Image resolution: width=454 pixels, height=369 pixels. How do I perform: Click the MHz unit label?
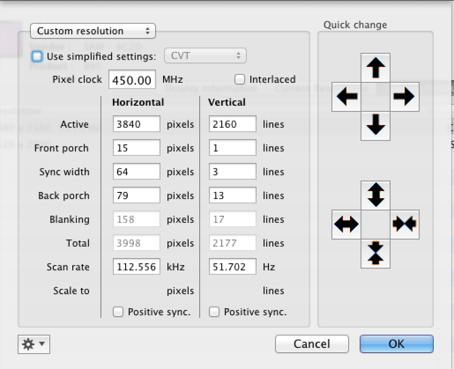coord(173,80)
